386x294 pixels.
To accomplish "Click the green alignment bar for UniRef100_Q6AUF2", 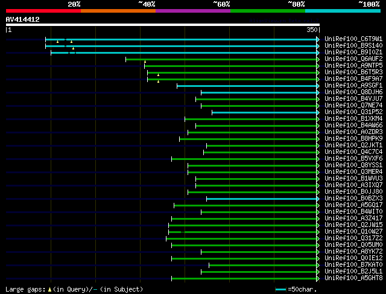I will click(x=221, y=59).
